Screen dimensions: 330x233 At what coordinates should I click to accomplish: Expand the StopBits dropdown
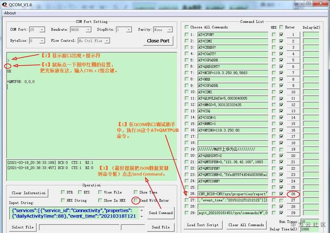point(129,30)
